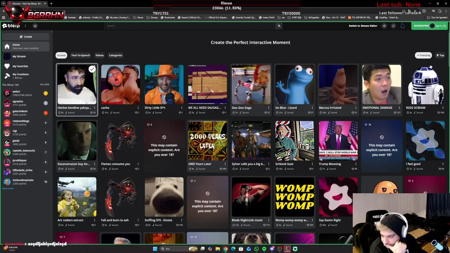The width and height of the screenshot is (450, 253).
Task: Select the Categories tab
Action: [x=115, y=55]
